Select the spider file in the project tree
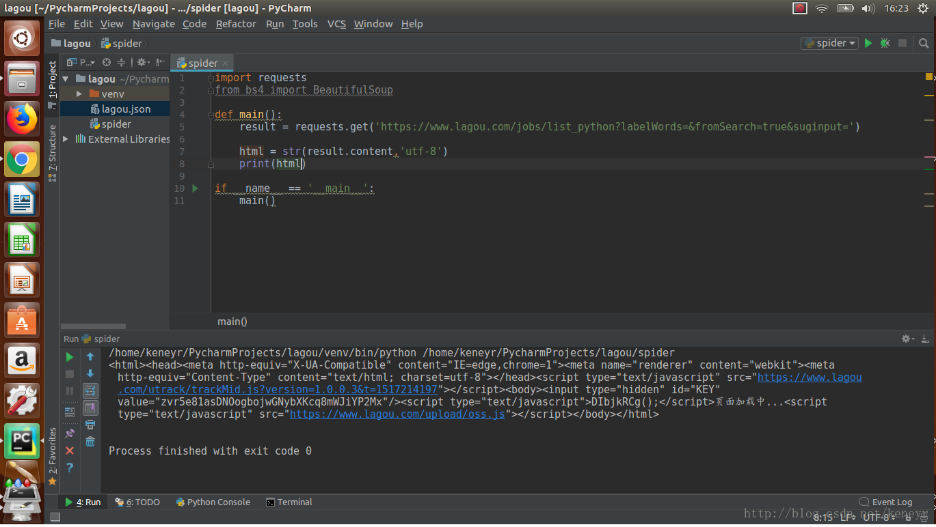 click(x=111, y=124)
